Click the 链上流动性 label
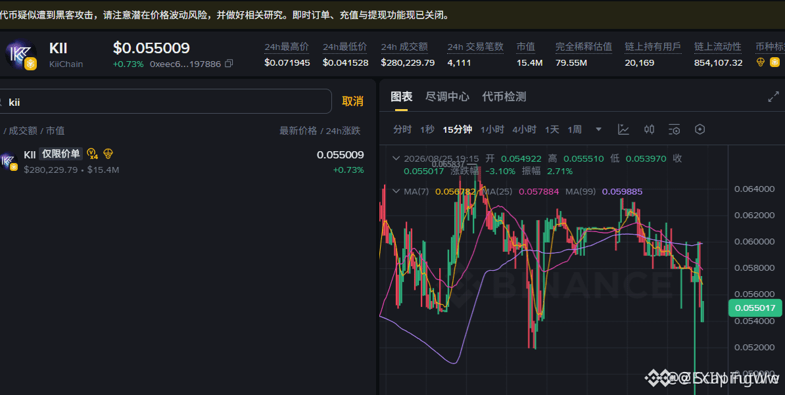 click(x=717, y=47)
